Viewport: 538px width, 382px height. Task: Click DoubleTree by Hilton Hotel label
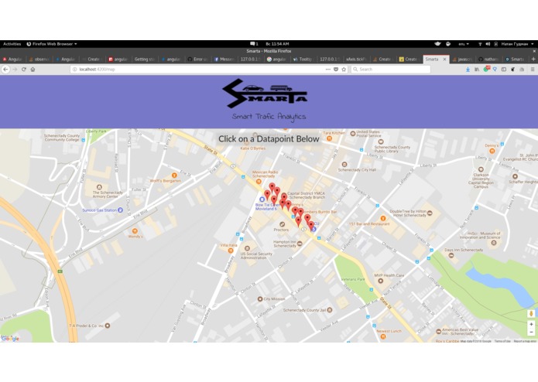pos(408,213)
